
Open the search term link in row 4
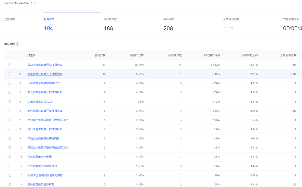[x=45, y=93]
